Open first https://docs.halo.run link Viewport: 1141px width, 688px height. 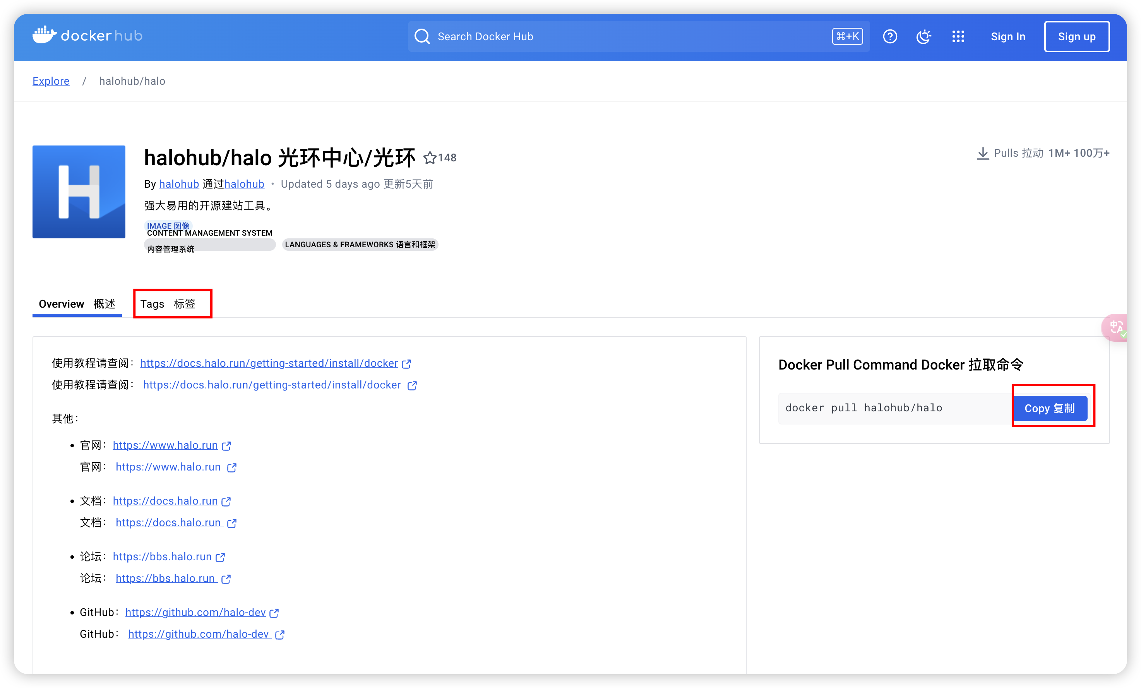point(165,500)
